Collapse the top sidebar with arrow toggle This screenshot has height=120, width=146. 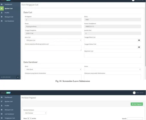click(18, 77)
